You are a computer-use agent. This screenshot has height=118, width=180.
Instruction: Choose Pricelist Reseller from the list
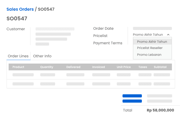150,48
